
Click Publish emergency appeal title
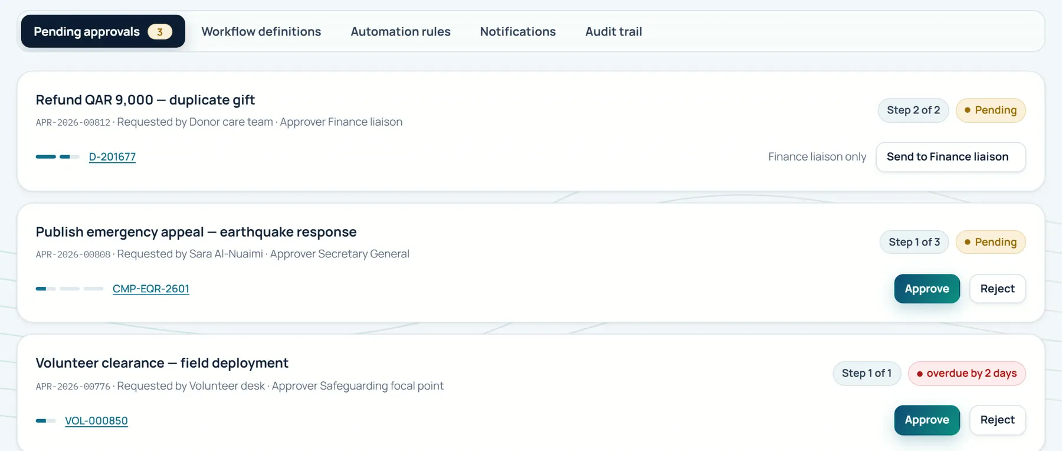coord(196,232)
